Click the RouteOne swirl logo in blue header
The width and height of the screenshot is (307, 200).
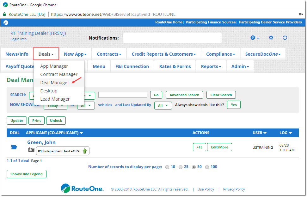tap(6, 23)
